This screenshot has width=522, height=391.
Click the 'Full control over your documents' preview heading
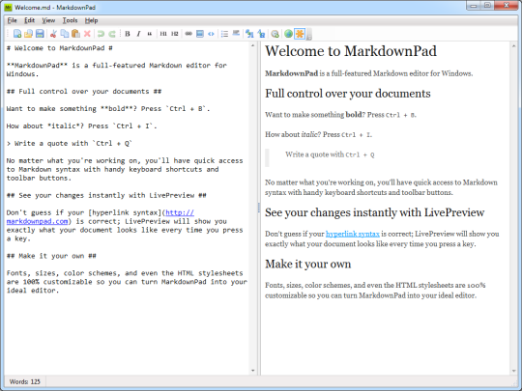(348, 94)
